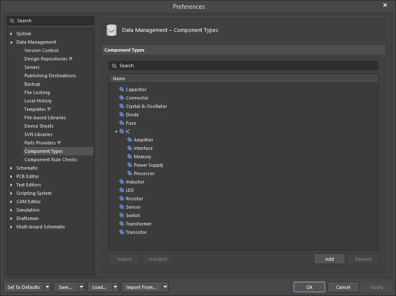Expand the Draftsman tree node
This screenshot has height=296, width=396.
(x=11, y=218)
